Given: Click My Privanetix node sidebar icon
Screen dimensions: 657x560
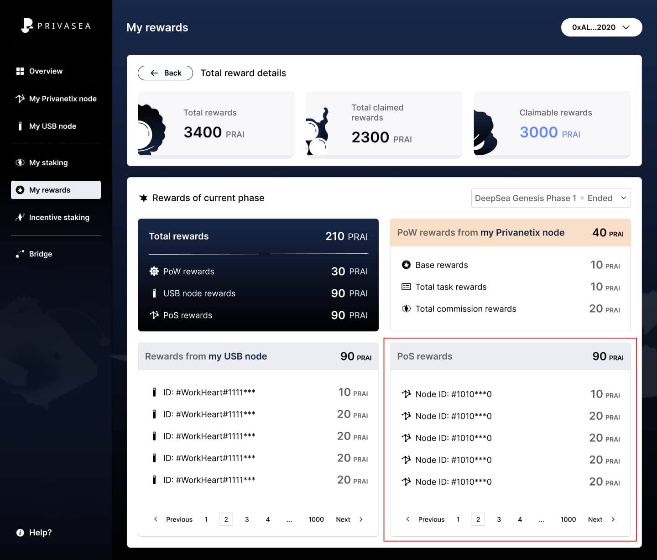Looking at the screenshot, I should (20, 99).
